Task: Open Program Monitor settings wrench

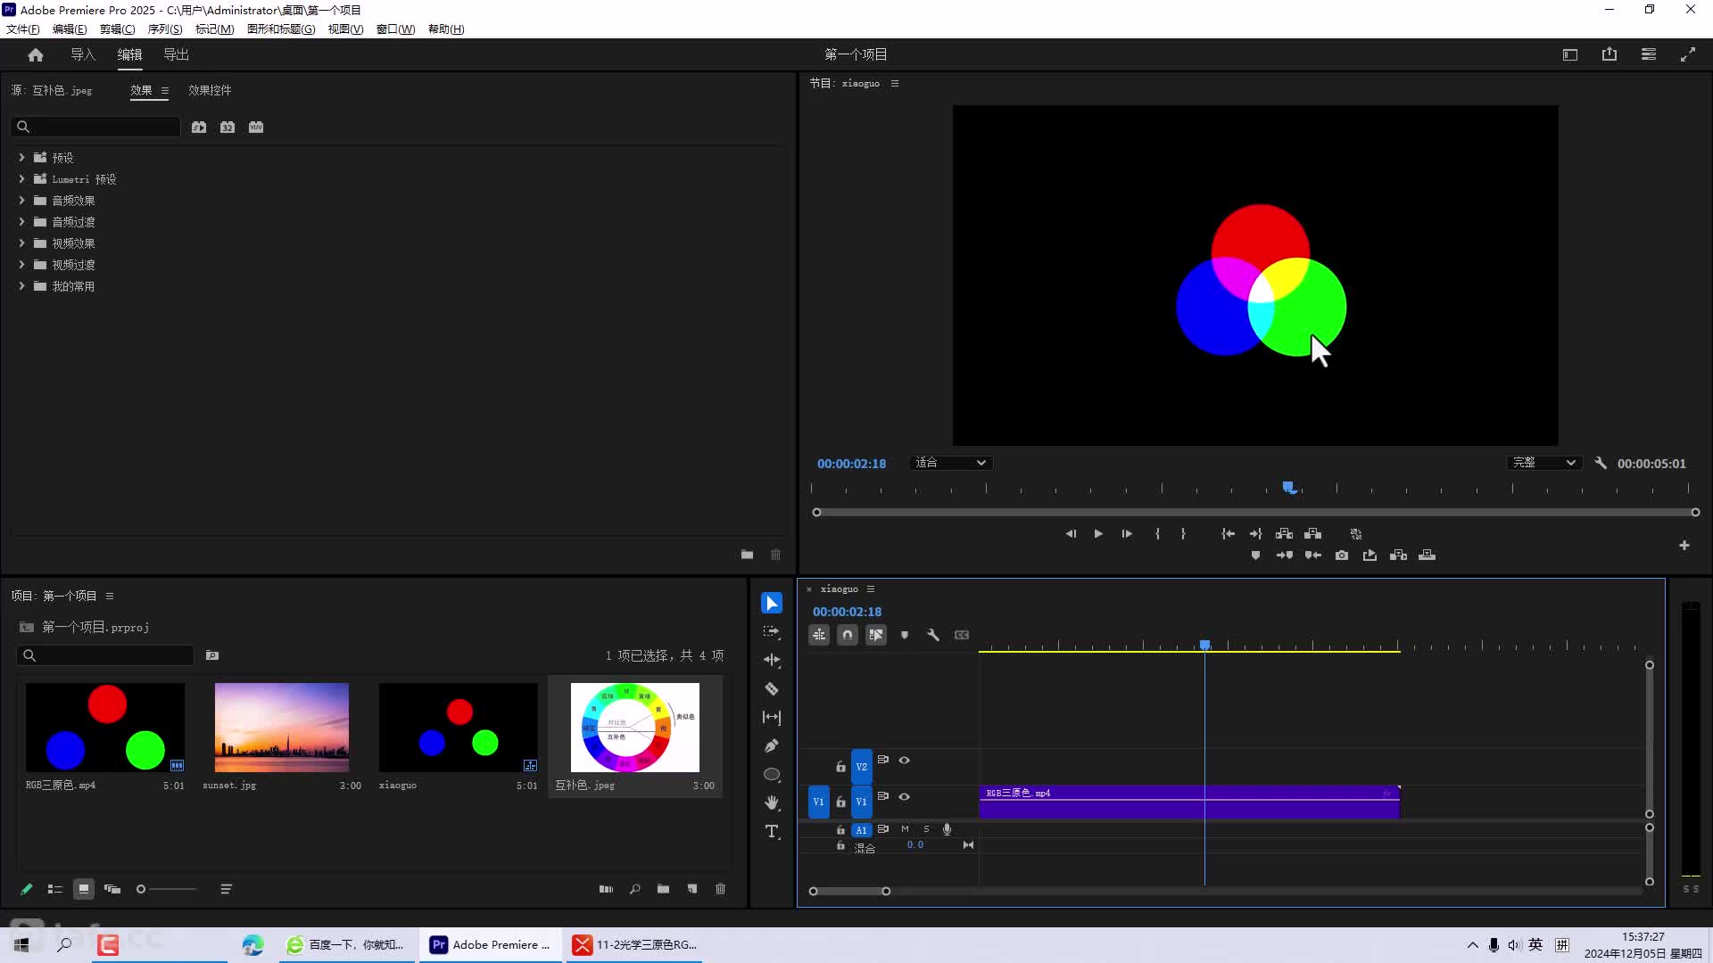Action: coord(1601,463)
